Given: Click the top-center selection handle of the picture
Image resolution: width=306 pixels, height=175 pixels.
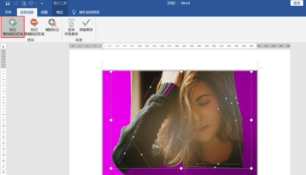Looking at the screenshot, I should [181, 72].
